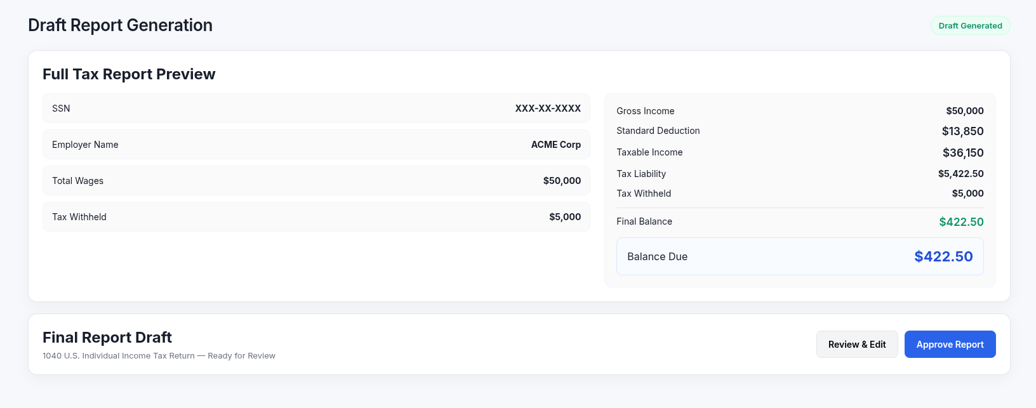Click the Final Report Draft heading

pos(107,338)
